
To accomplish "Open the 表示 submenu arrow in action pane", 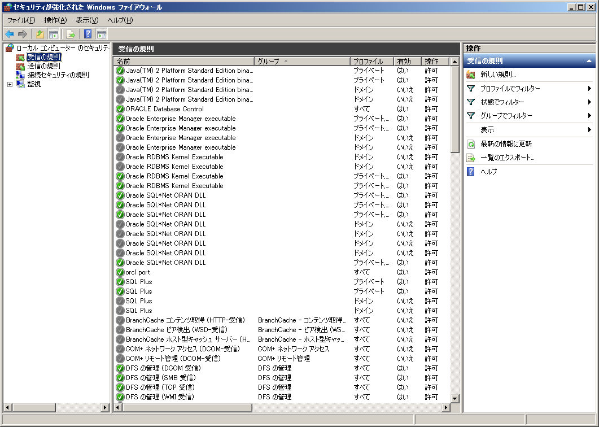I will (x=589, y=129).
